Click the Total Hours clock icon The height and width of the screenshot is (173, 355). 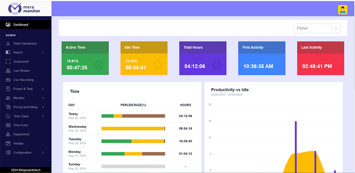[217, 65]
